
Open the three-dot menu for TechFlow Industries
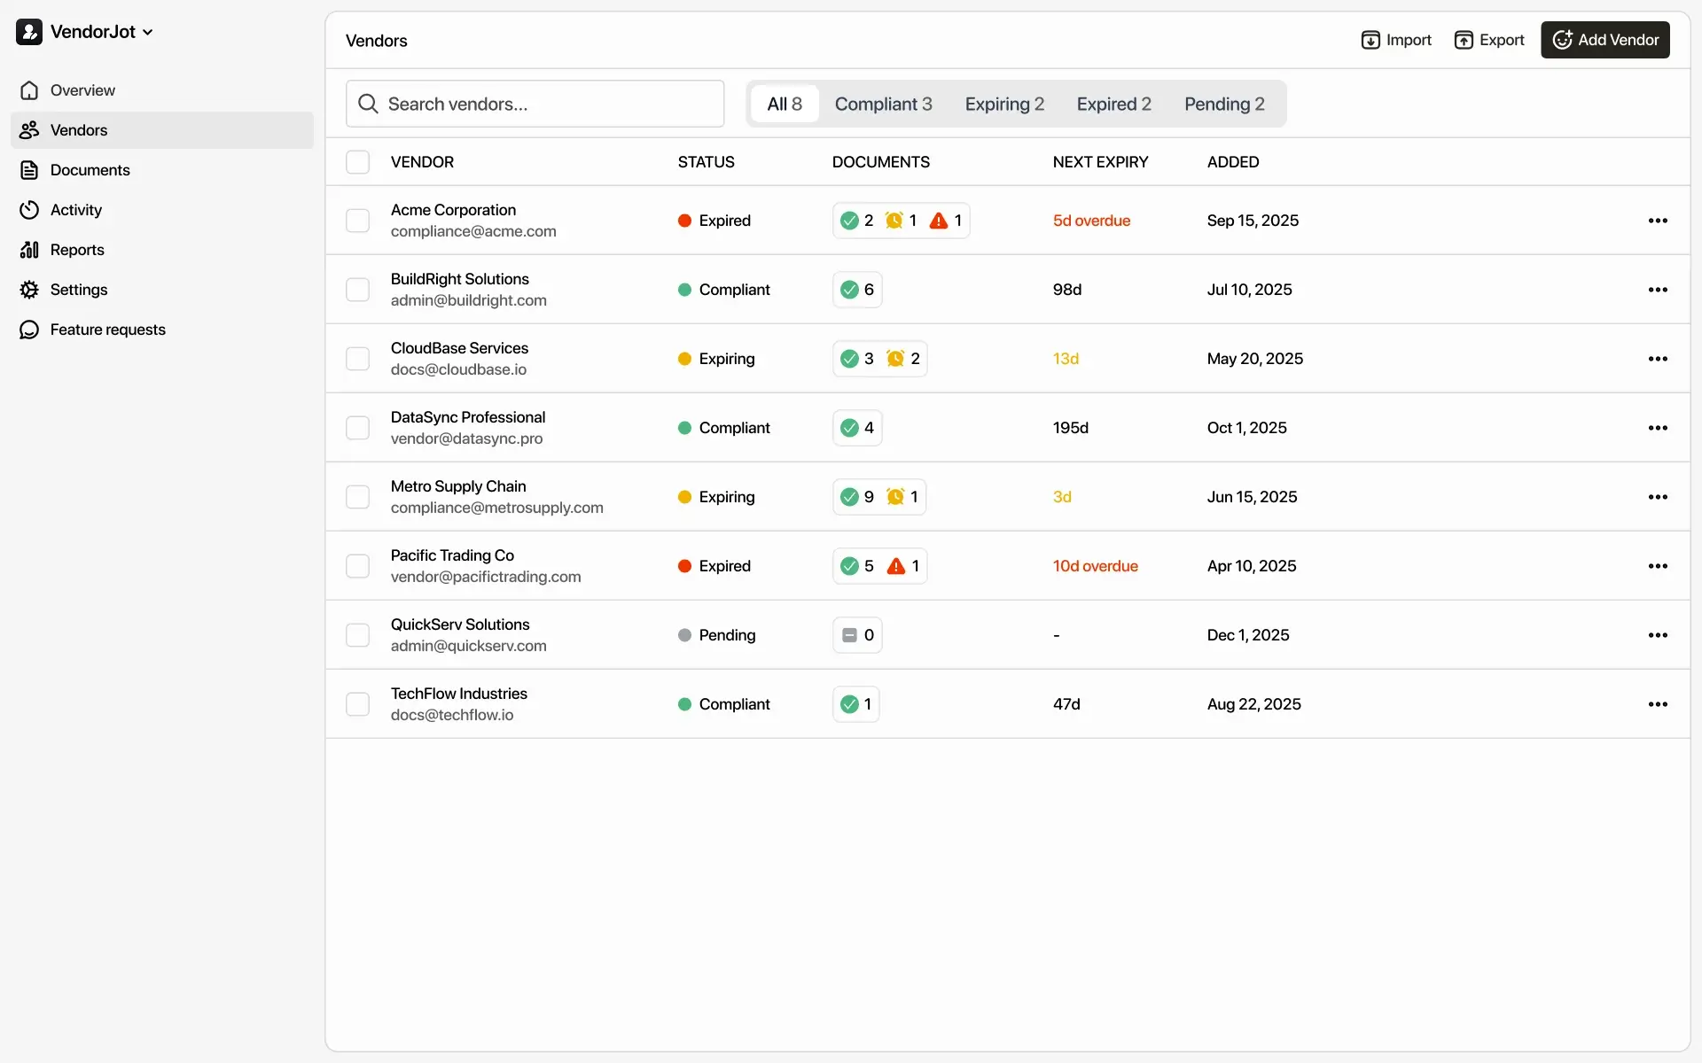(x=1658, y=704)
